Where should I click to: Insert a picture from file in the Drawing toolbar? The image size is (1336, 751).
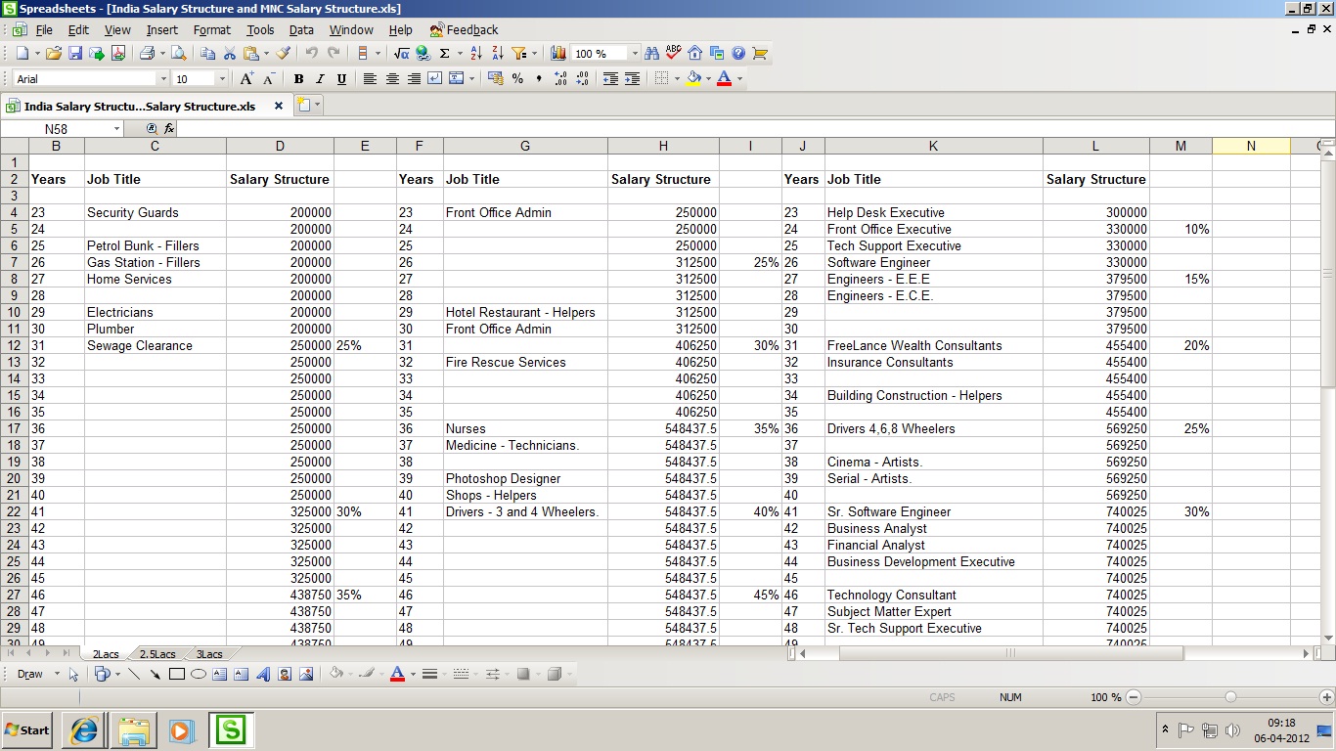306,674
